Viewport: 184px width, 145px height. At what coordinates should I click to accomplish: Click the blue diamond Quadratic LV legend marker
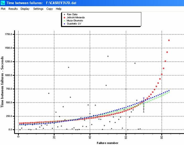tap(64, 24)
